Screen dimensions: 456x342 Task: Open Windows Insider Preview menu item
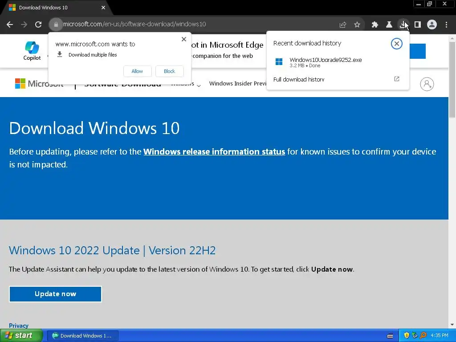click(x=238, y=83)
